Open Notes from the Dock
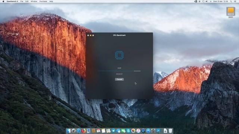Image resolution: width=239 pixels, height=134 pixels. [x=103, y=131]
